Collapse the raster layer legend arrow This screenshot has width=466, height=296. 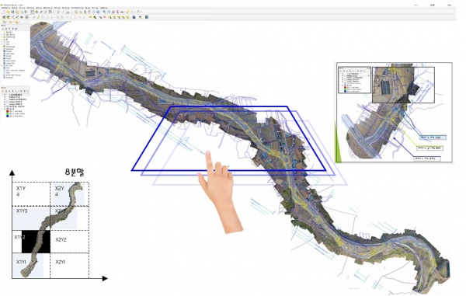(x=2, y=109)
